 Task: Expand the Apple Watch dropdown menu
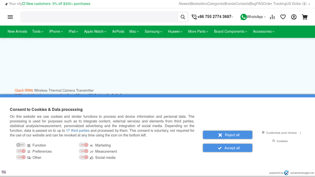95,31
